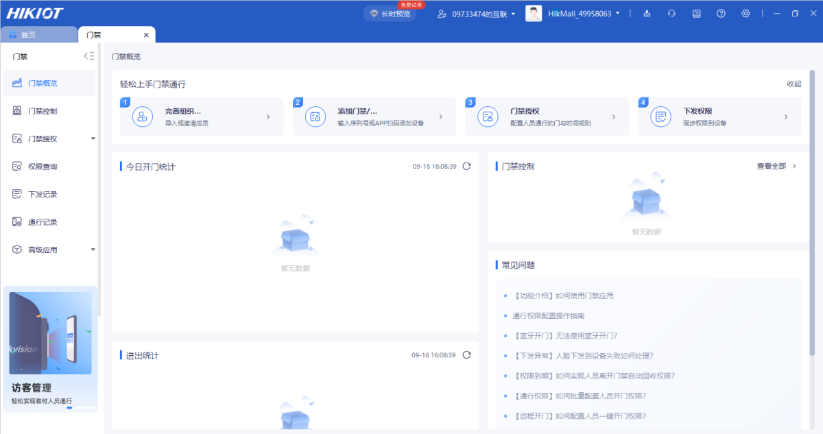
Task: Select the 通行记录 pass records icon
Action: [x=17, y=221]
